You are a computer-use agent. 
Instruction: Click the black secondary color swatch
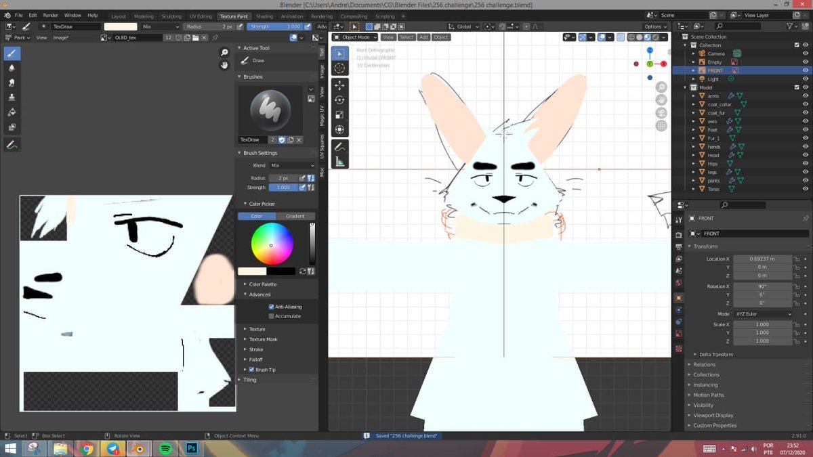coord(280,271)
